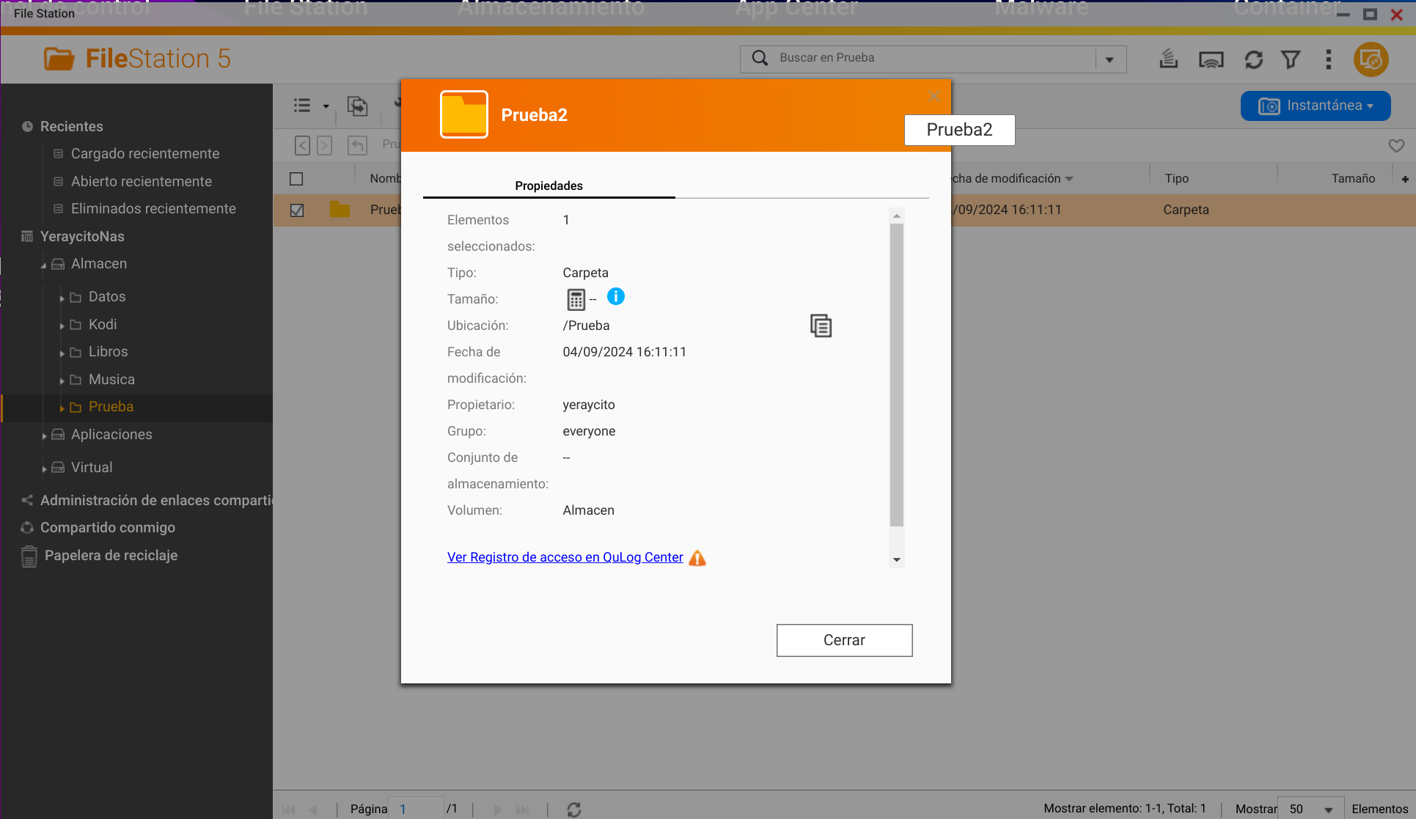Click the properties dialog scrollbar down arrow

click(x=896, y=560)
